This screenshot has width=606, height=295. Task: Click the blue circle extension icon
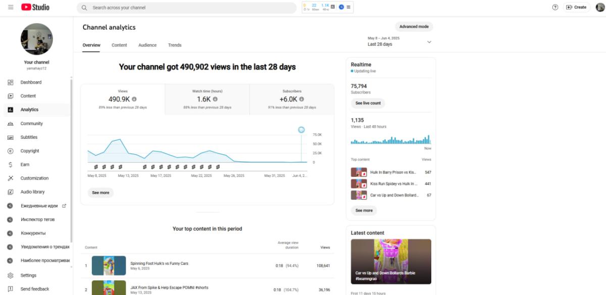point(341,7)
